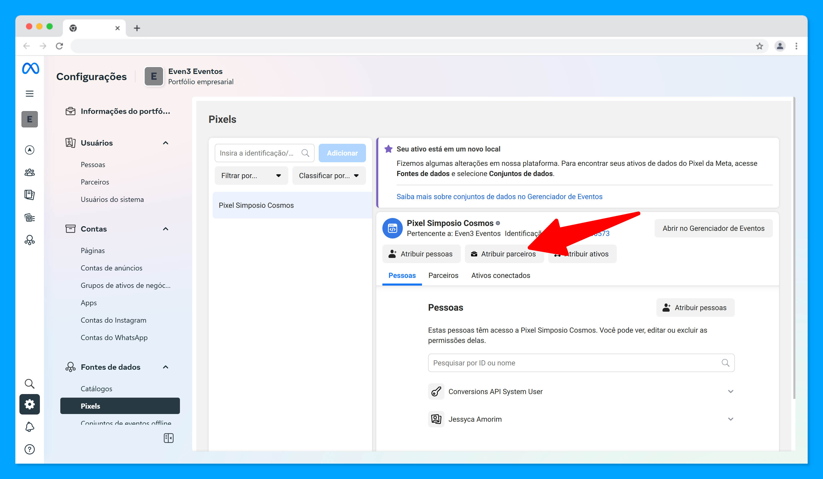Bookmark page with the star icon

point(759,46)
